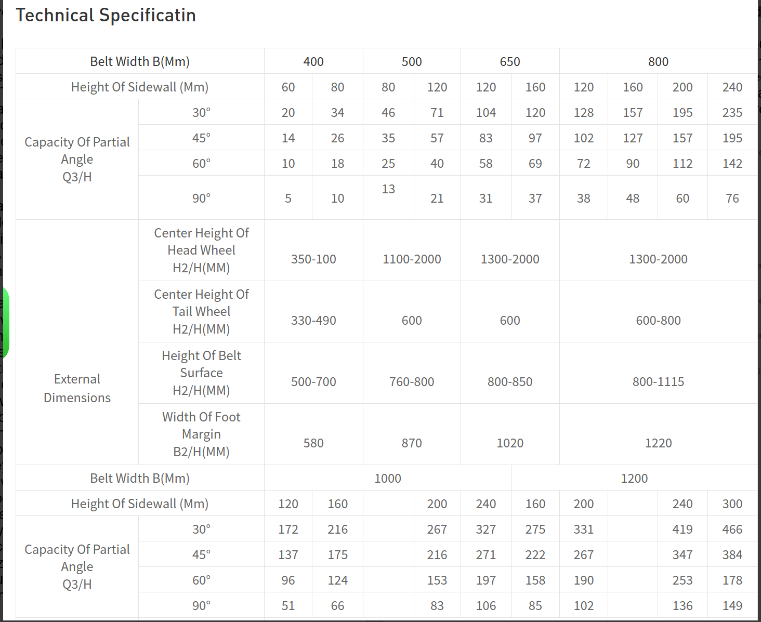
Task: Select the Width Of Foot Margin label
Action: pos(201,434)
